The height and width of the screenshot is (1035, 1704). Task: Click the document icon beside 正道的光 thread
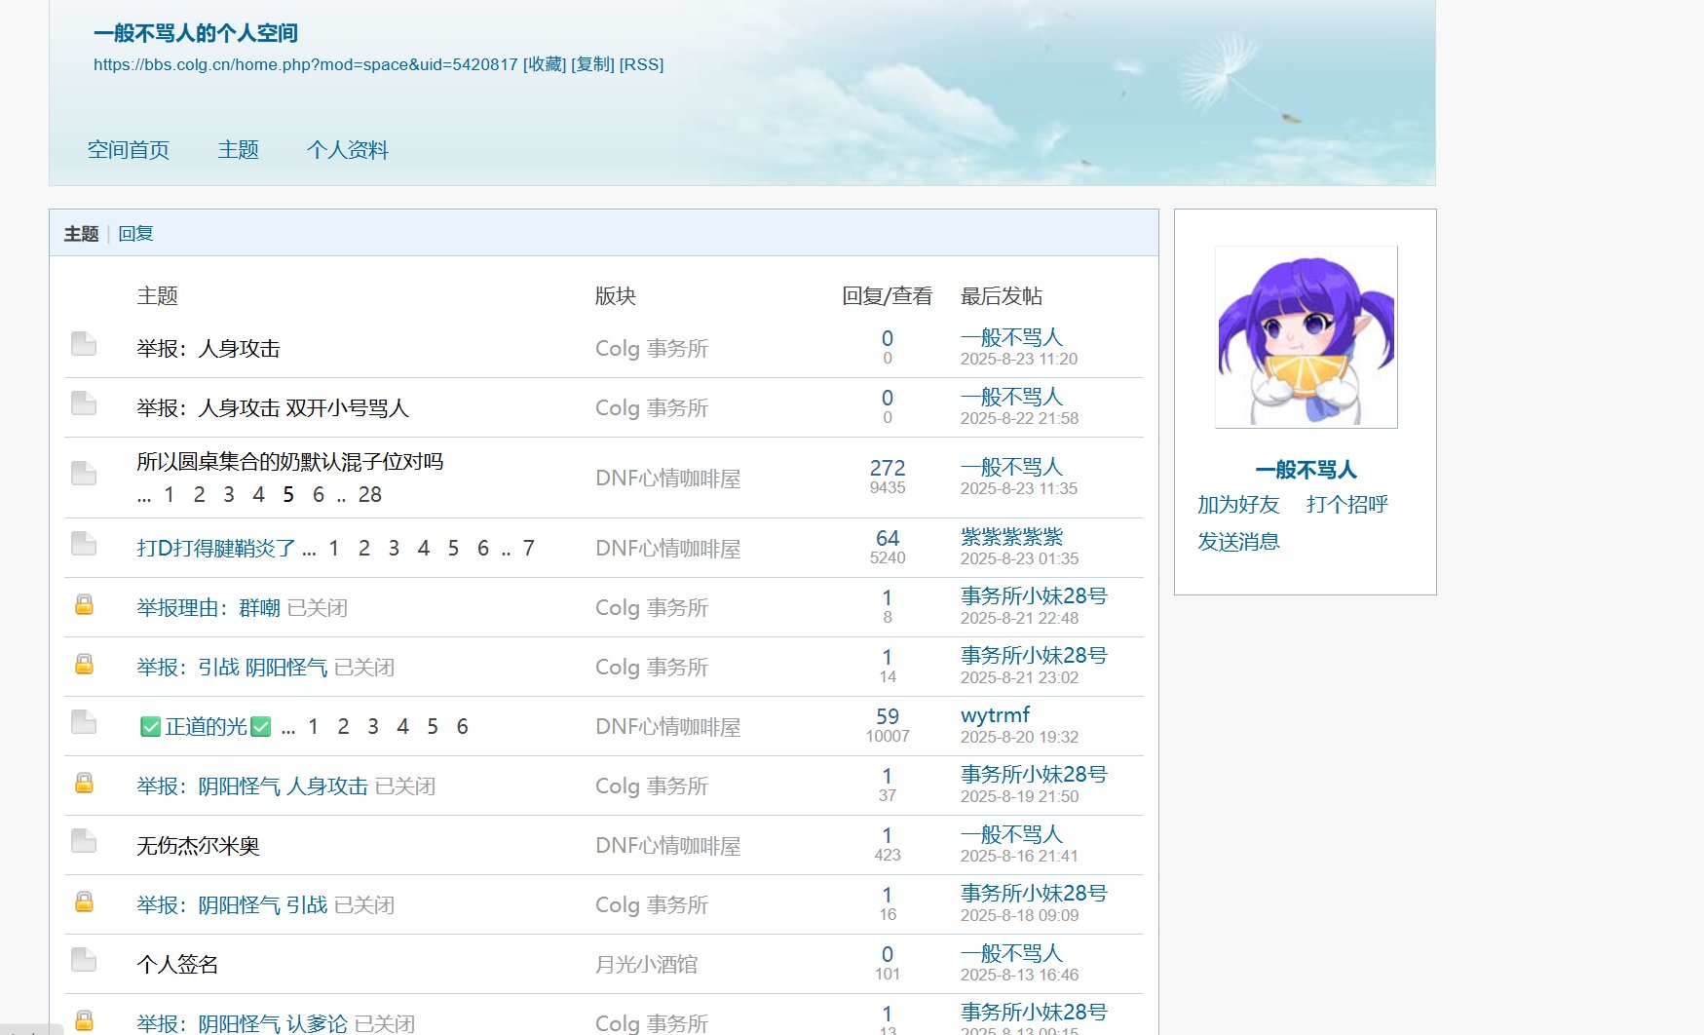point(84,722)
